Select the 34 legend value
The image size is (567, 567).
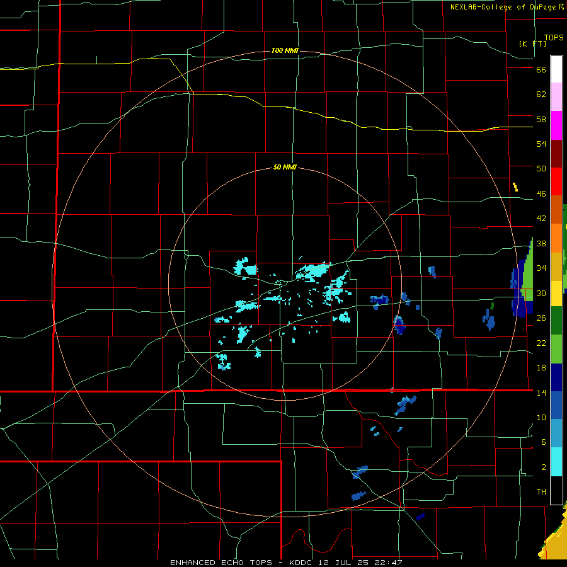coord(541,268)
